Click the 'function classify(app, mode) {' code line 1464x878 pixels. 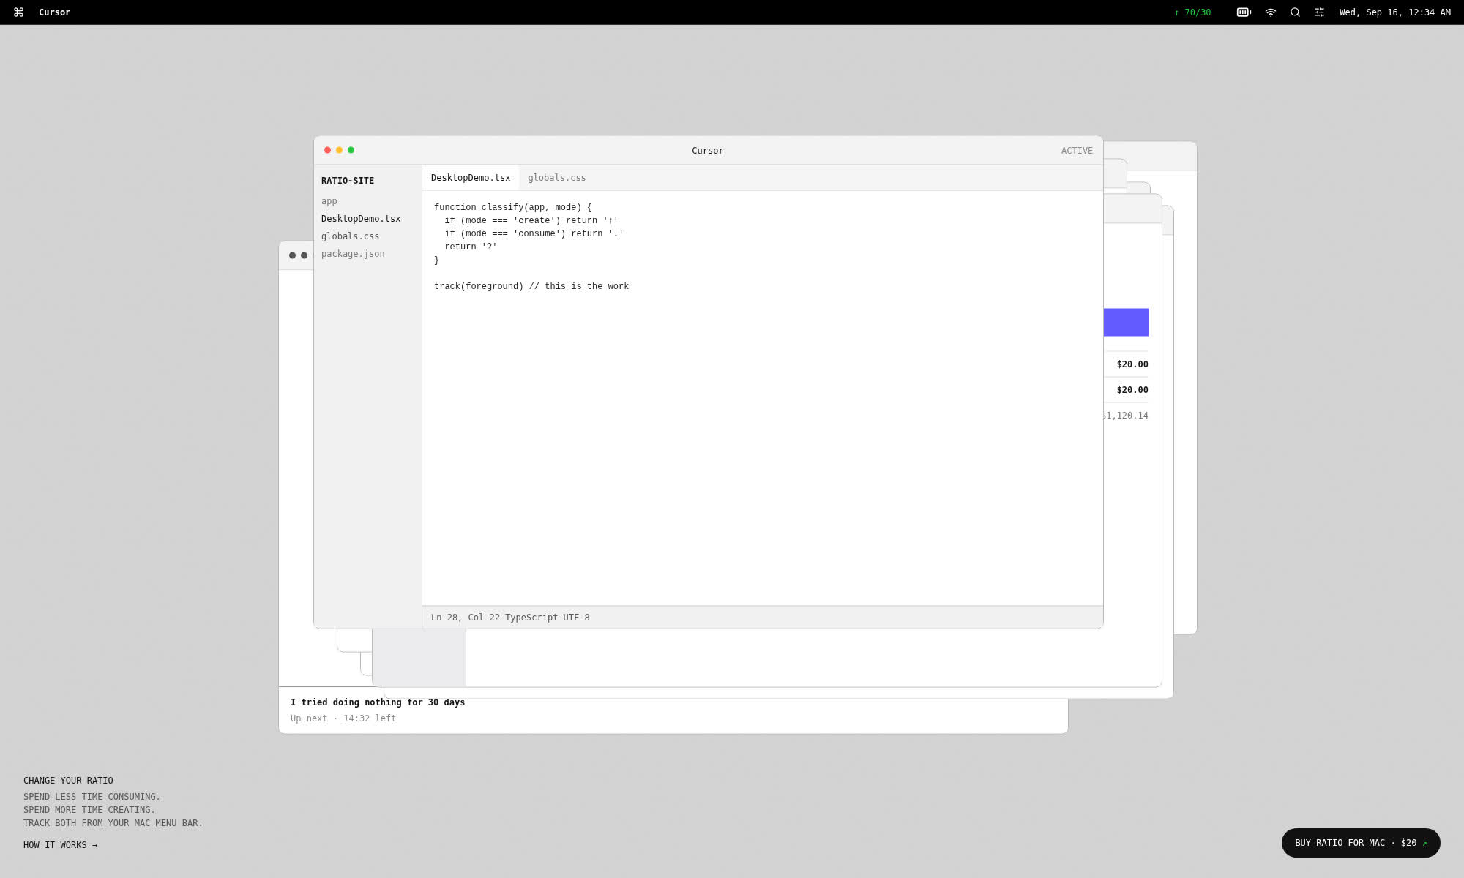[x=513, y=207]
